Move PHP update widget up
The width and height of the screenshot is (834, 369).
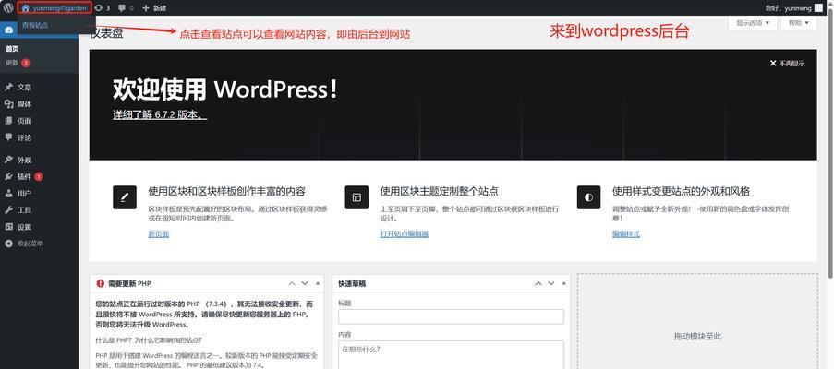coord(292,283)
